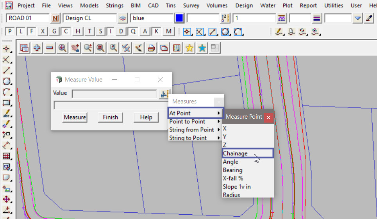The height and width of the screenshot is (219, 377).
Task: Click the zoom out magnifier icon
Action: 101,48
